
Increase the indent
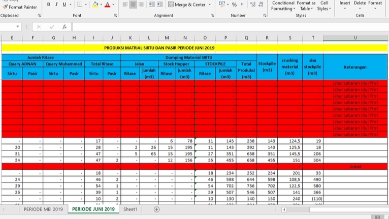pyautogui.click(x=160, y=4)
